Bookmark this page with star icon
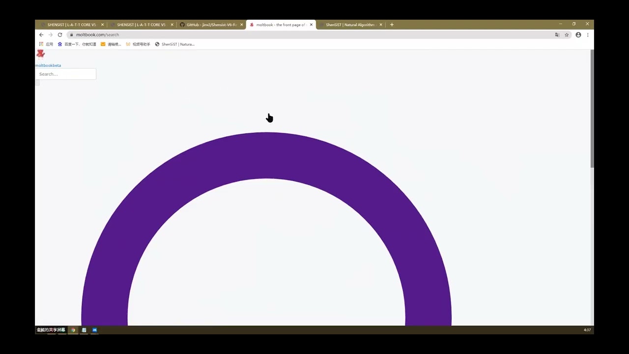The height and width of the screenshot is (354, 629). pyautogui.click(x=567, y=35)
